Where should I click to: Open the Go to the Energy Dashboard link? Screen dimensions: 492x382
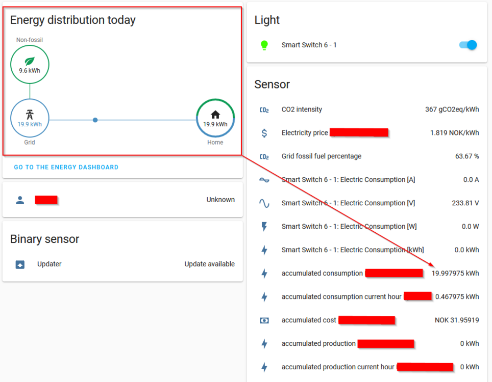click(66, 167)
